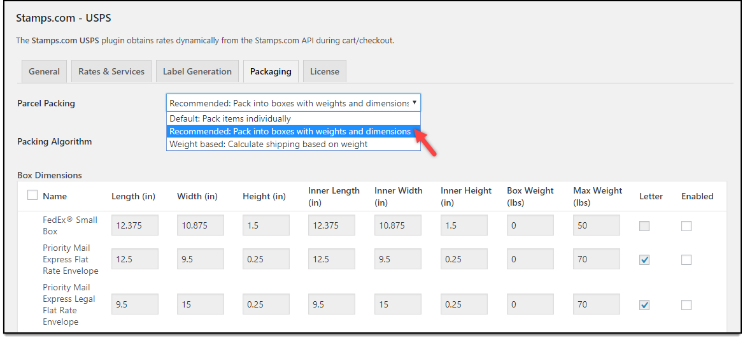The width and height of the screenshot is (745, 340).
Task: Enable Priority Mail Express Flat Rate Envelope
Action: pyautogui.click(x=686, y=260)
